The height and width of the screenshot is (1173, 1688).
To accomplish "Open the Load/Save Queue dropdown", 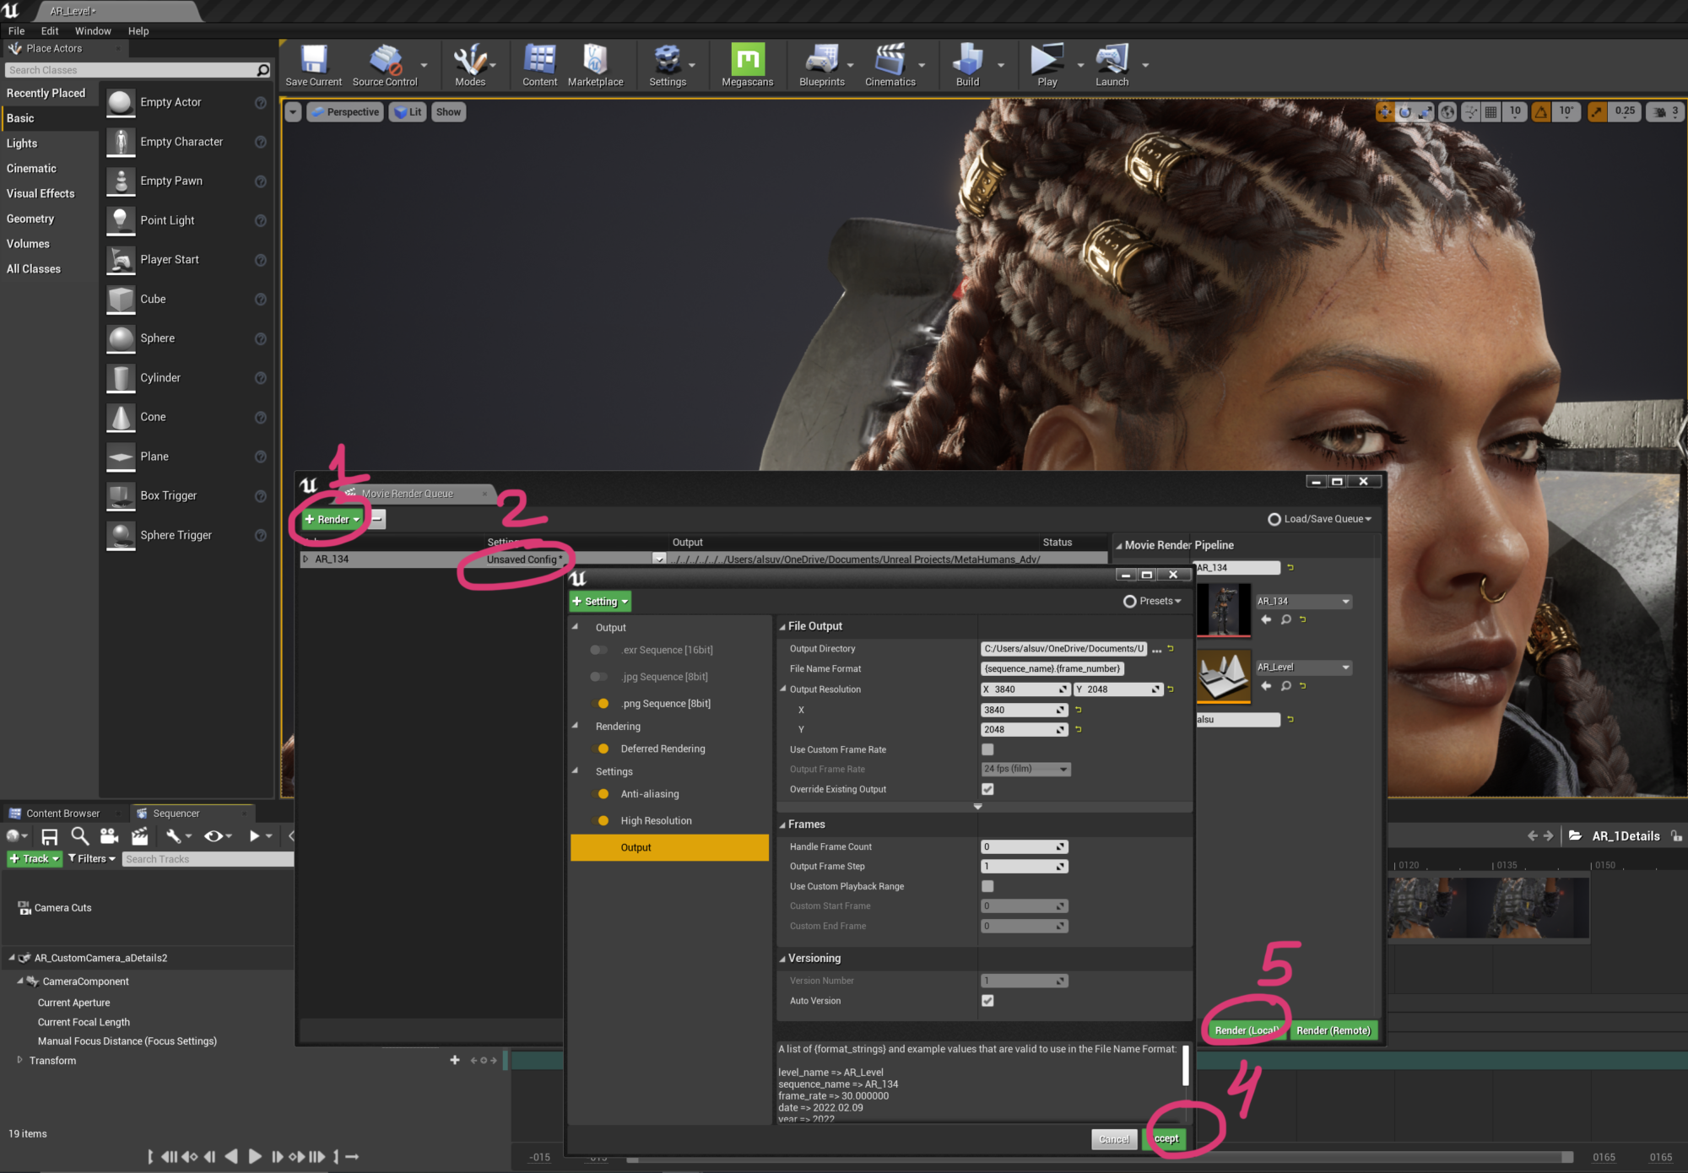I will click(x=1320, y=519).
